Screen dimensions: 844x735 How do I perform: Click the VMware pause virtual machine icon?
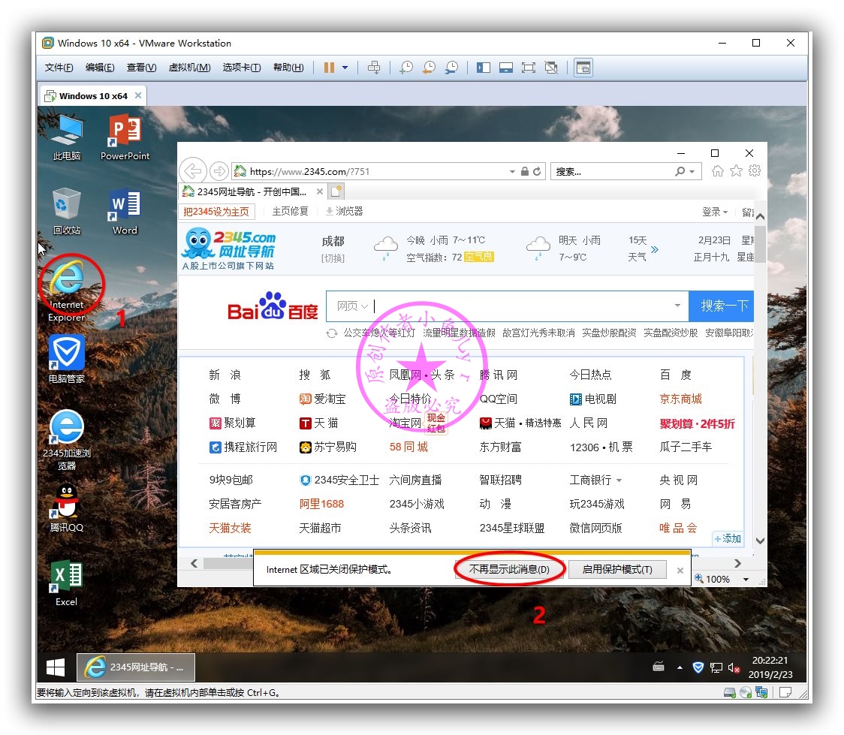[x=329, y=68]
